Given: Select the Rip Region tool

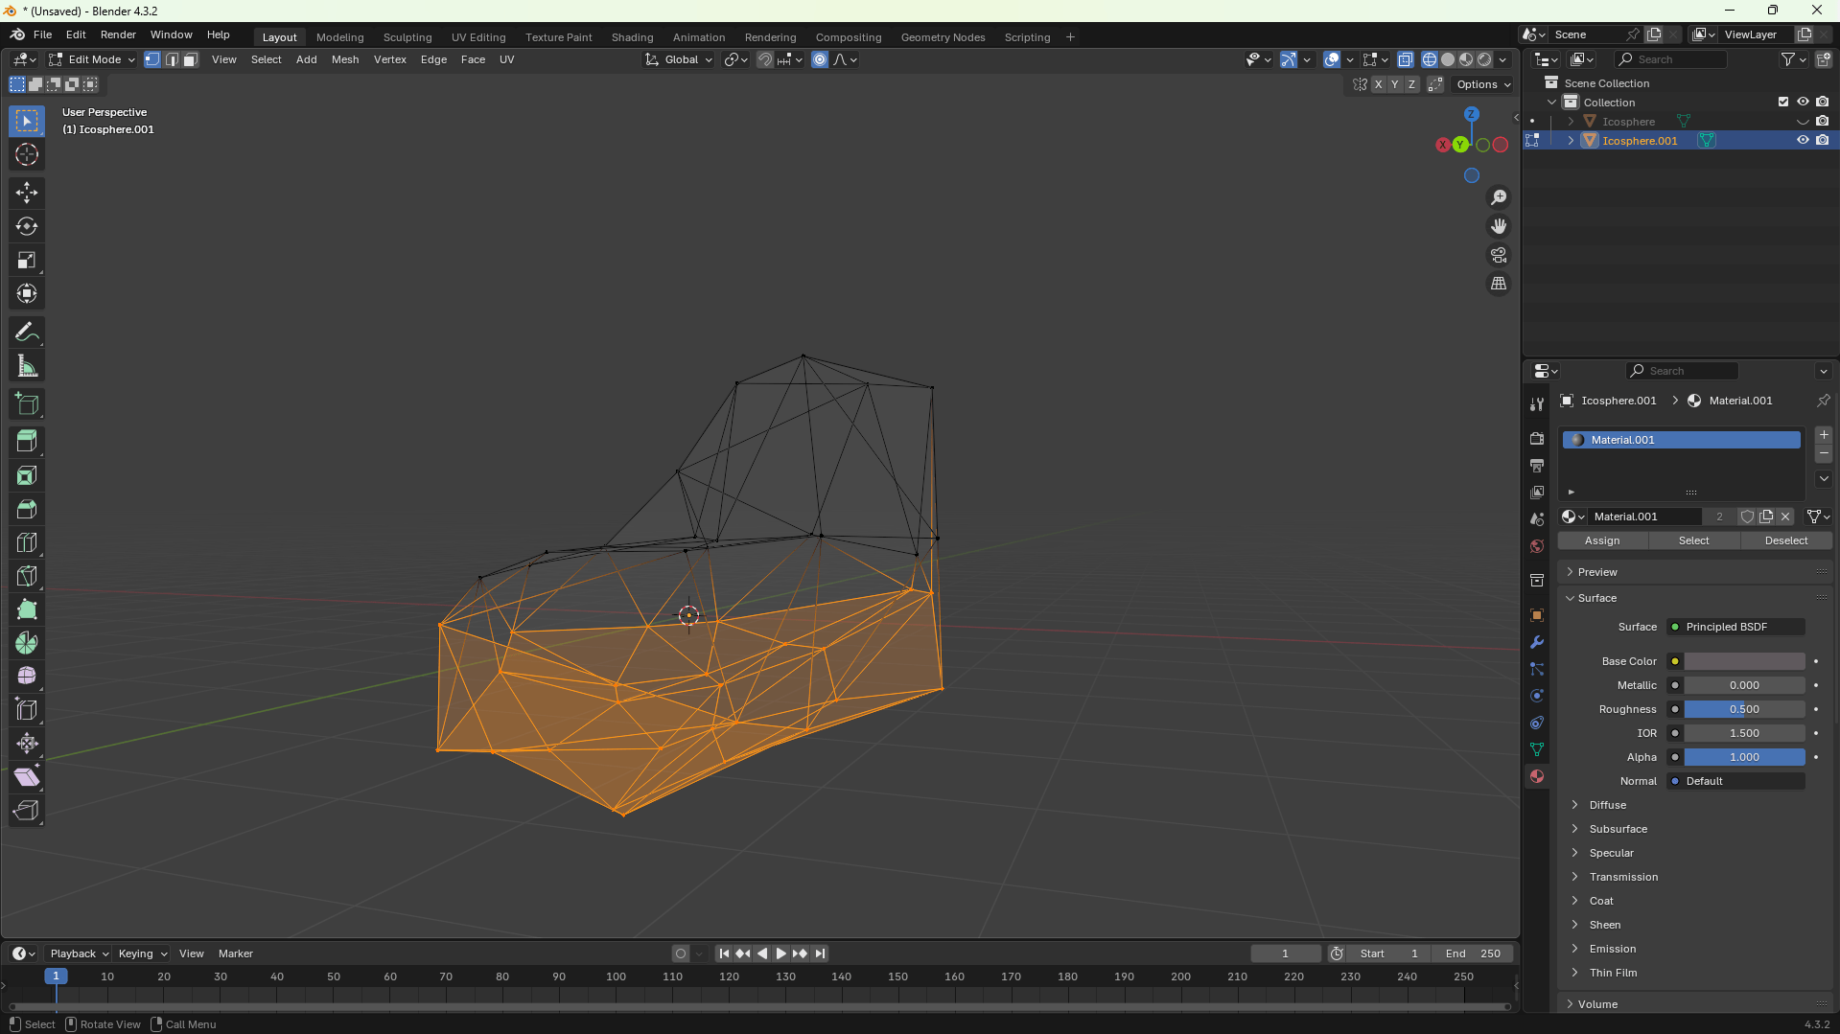Looking at the screenshot, I should coord(27,812).
